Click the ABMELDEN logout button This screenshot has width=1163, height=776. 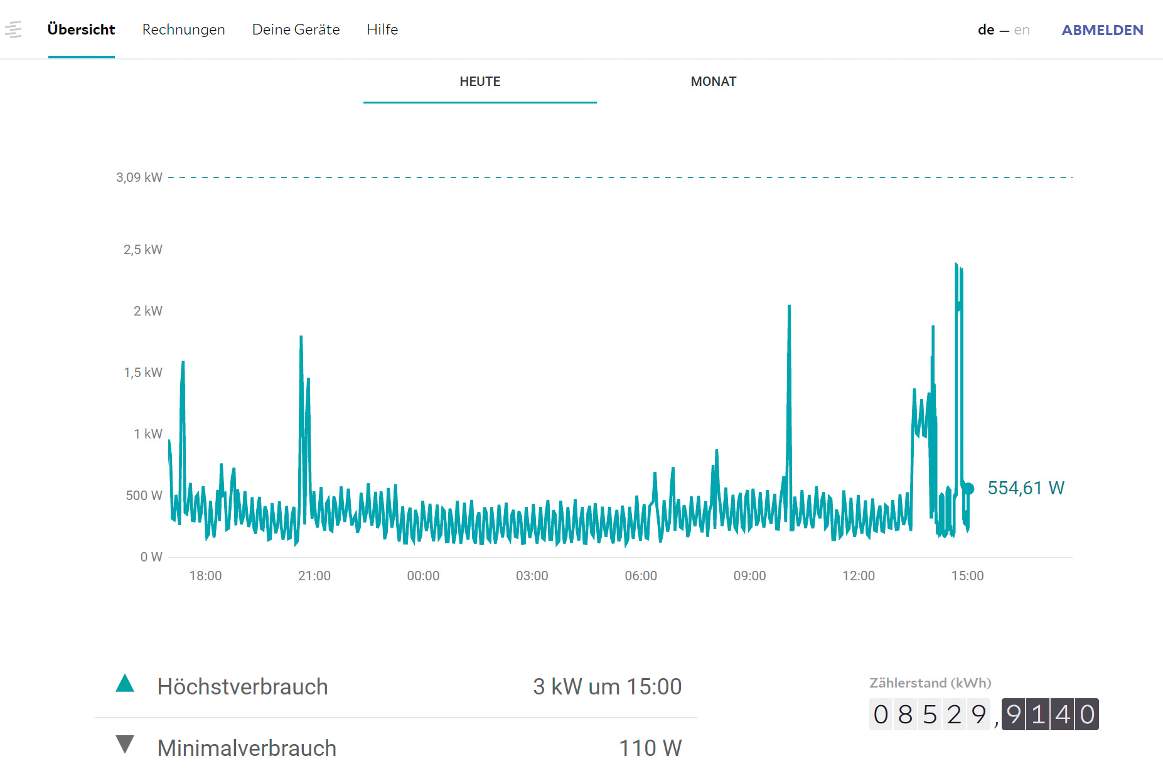pos(1102,29)
